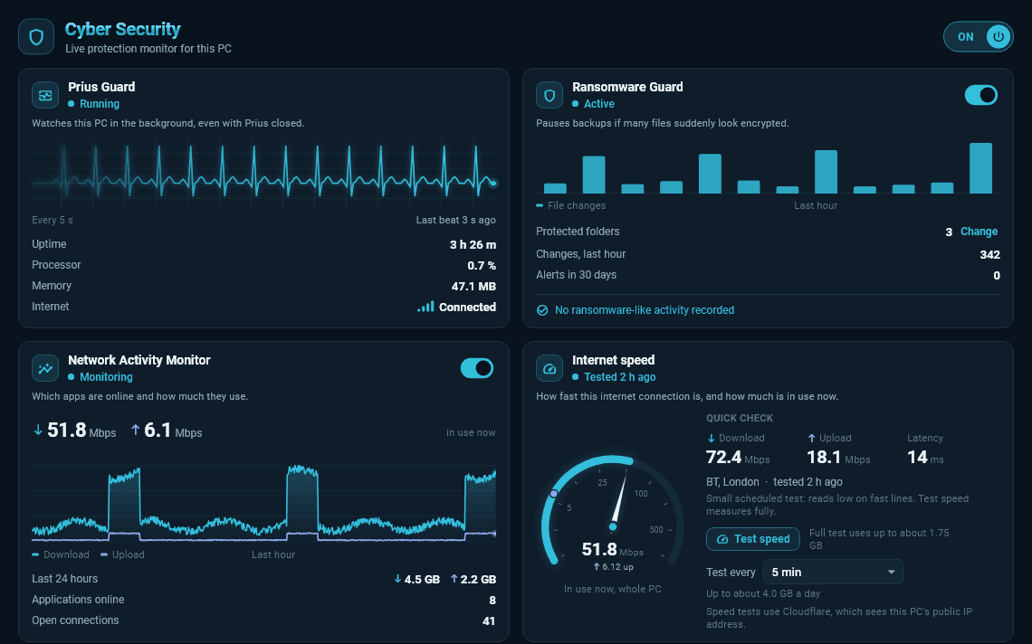Click the "14" ms latency value
The image size is (1032, 644).
917,457
